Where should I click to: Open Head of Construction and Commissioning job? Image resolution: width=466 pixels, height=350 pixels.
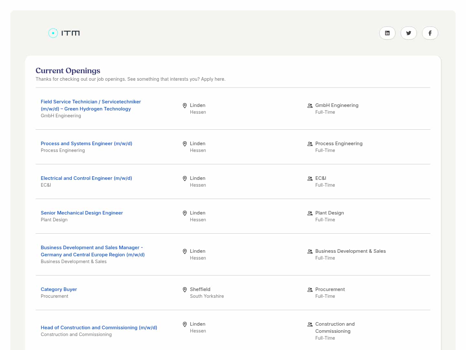[99, 328]
